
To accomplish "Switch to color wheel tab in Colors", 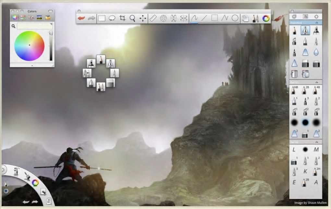I will tap(15, 17).
